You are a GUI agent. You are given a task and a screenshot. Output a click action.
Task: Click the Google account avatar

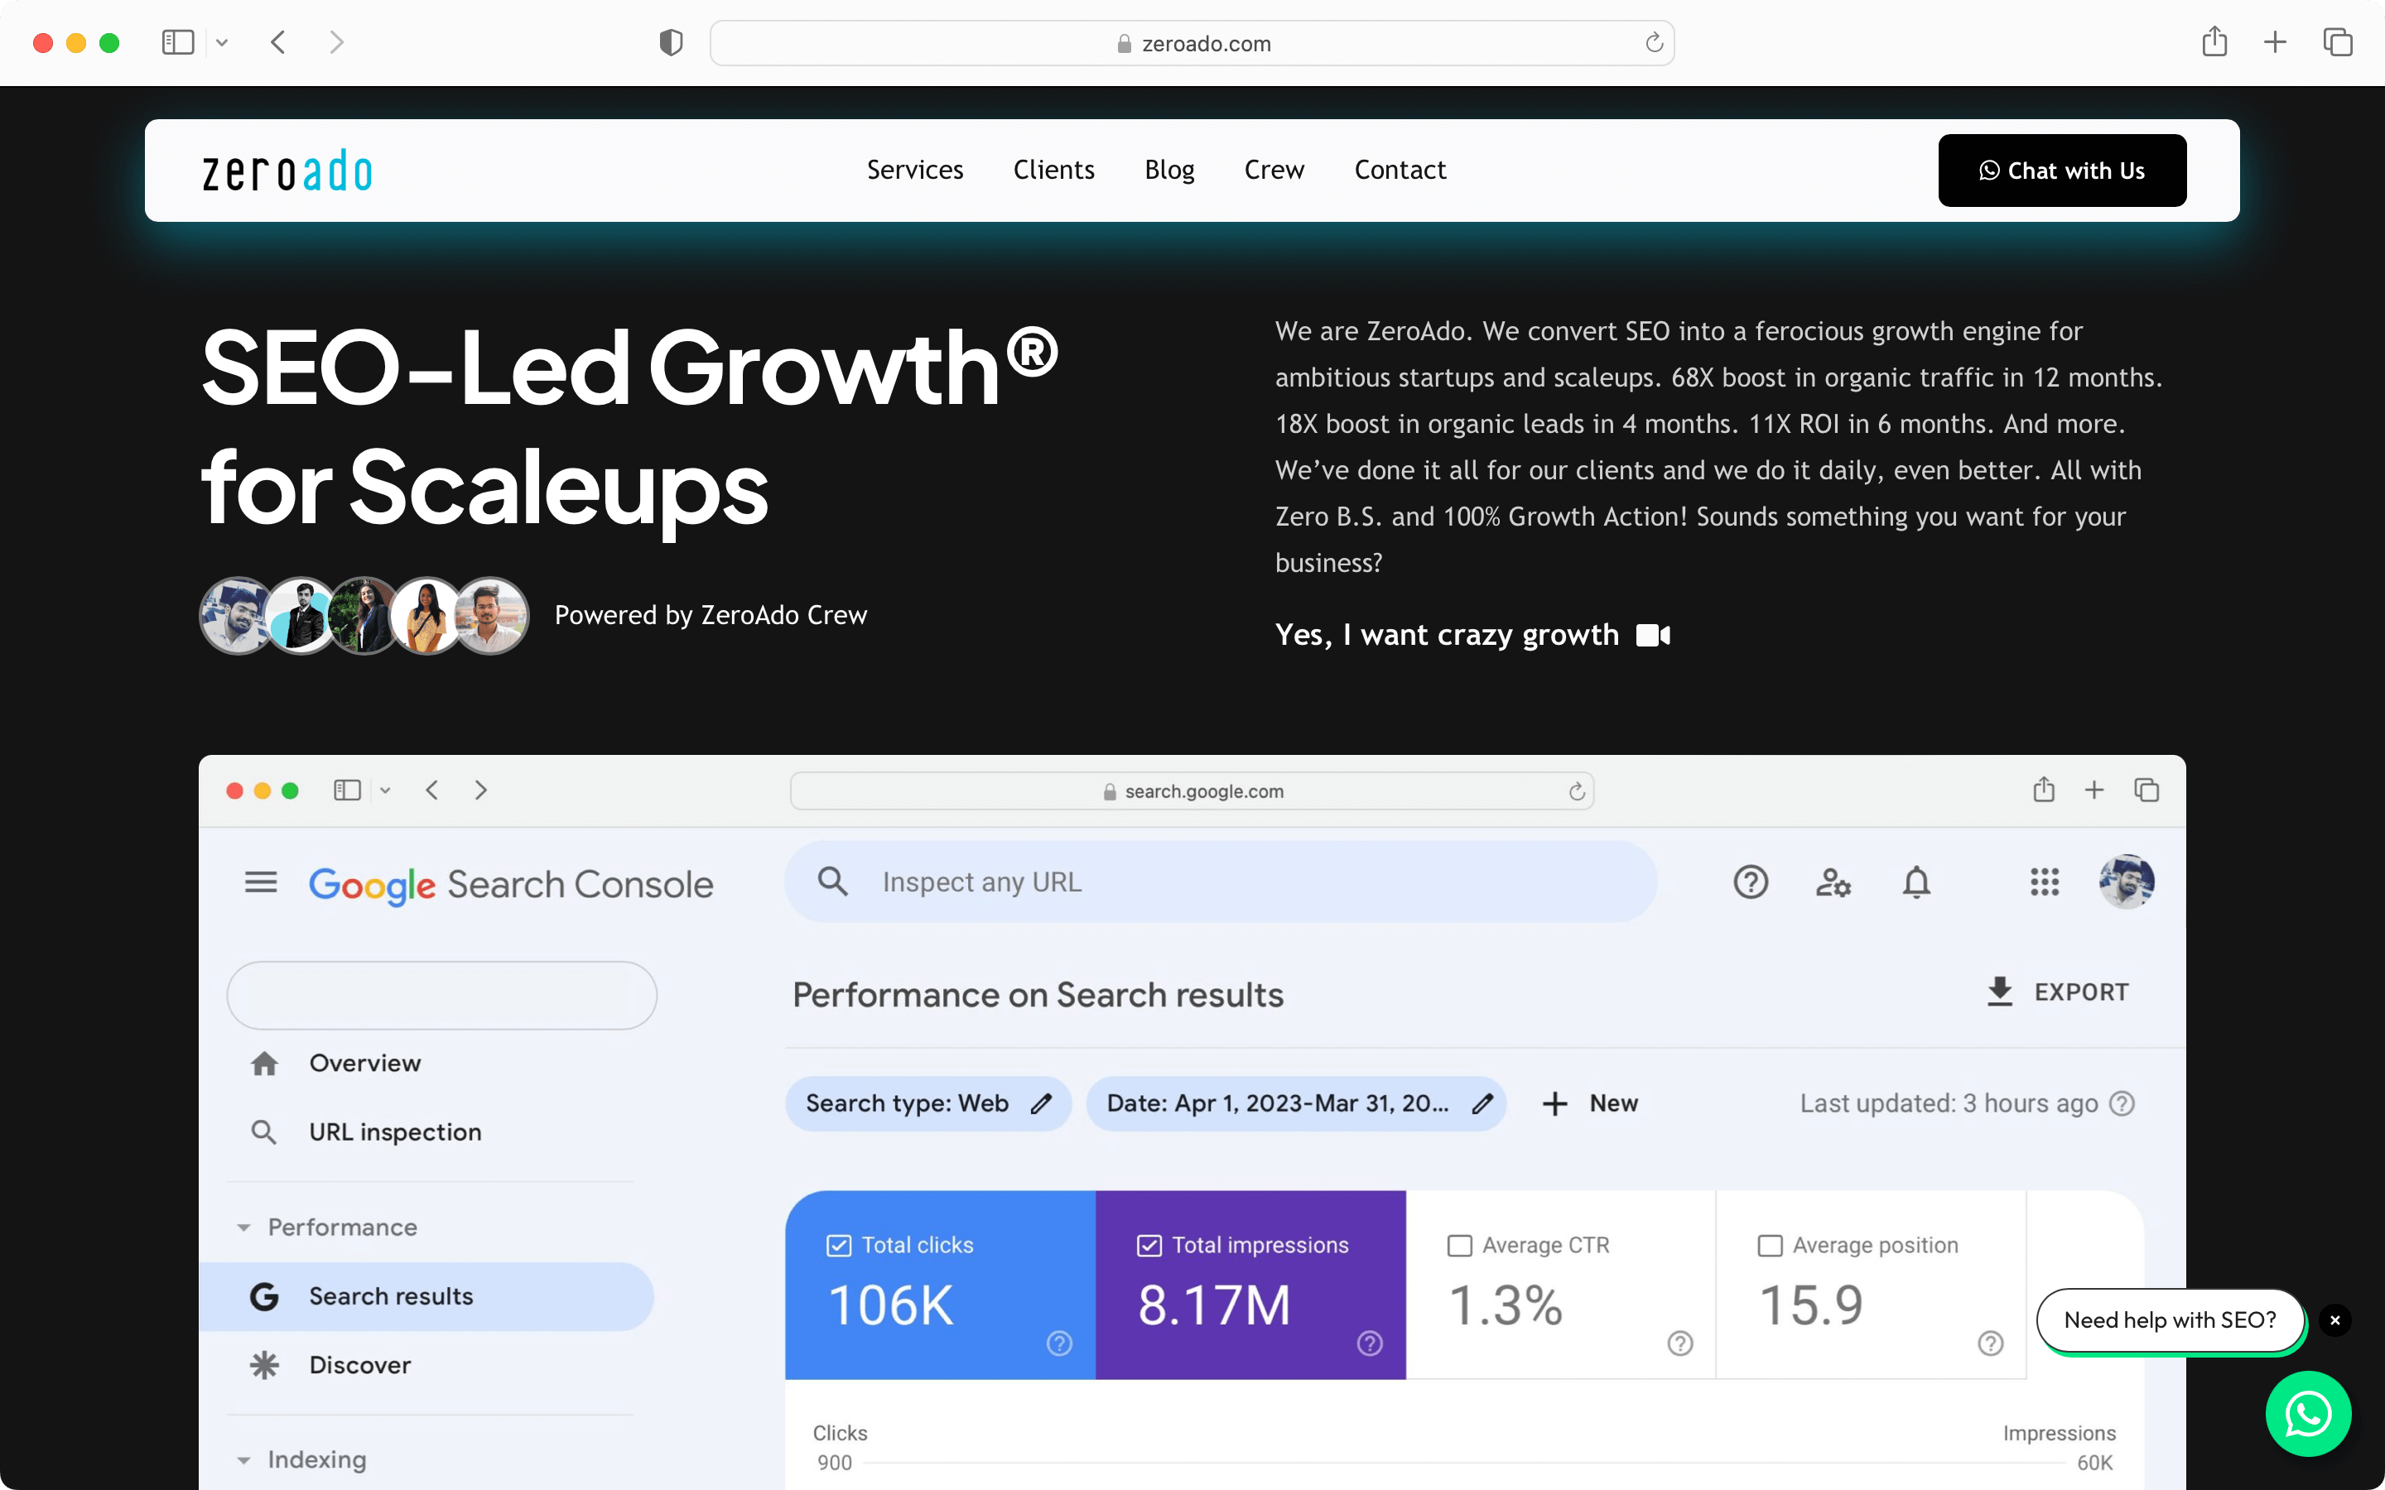tap(2126, 882)
